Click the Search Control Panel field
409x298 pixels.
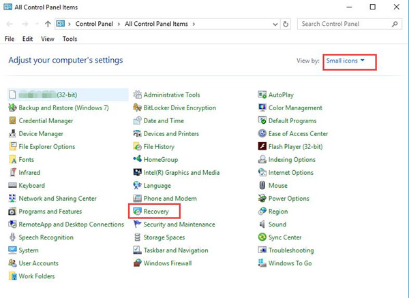point(349,24)
